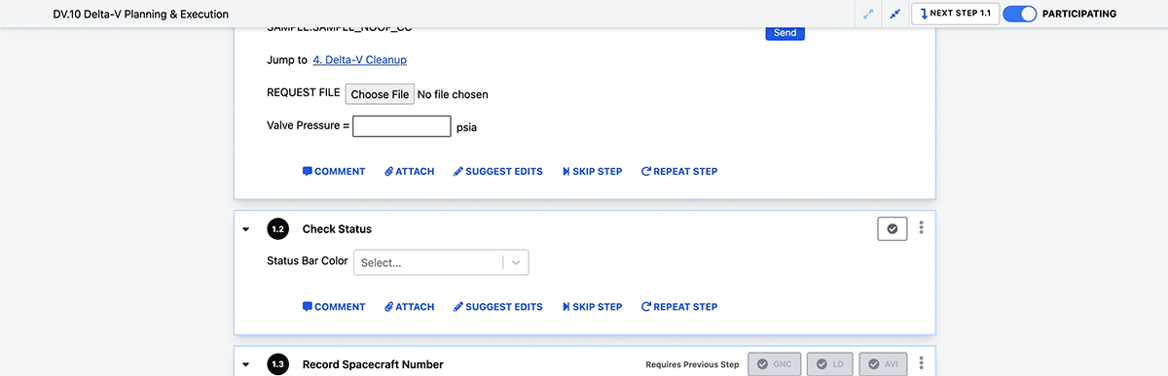Screen dimensions: 1168x376
Task: Toggle the Participating switch off
Action: tap(1019, 15)
